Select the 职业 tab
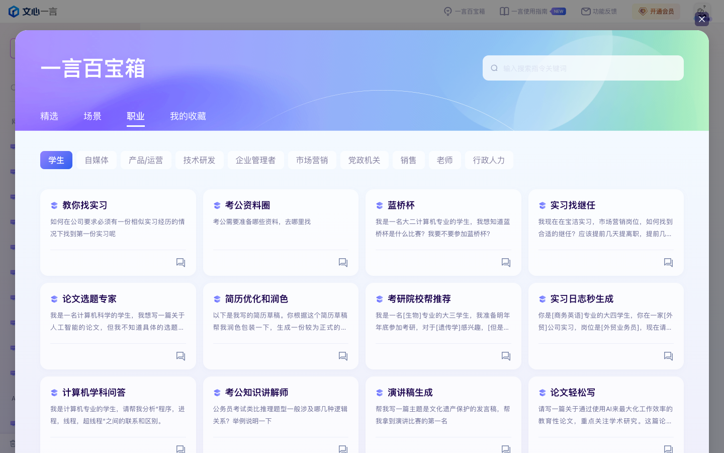724x453 pixels. 136,116
